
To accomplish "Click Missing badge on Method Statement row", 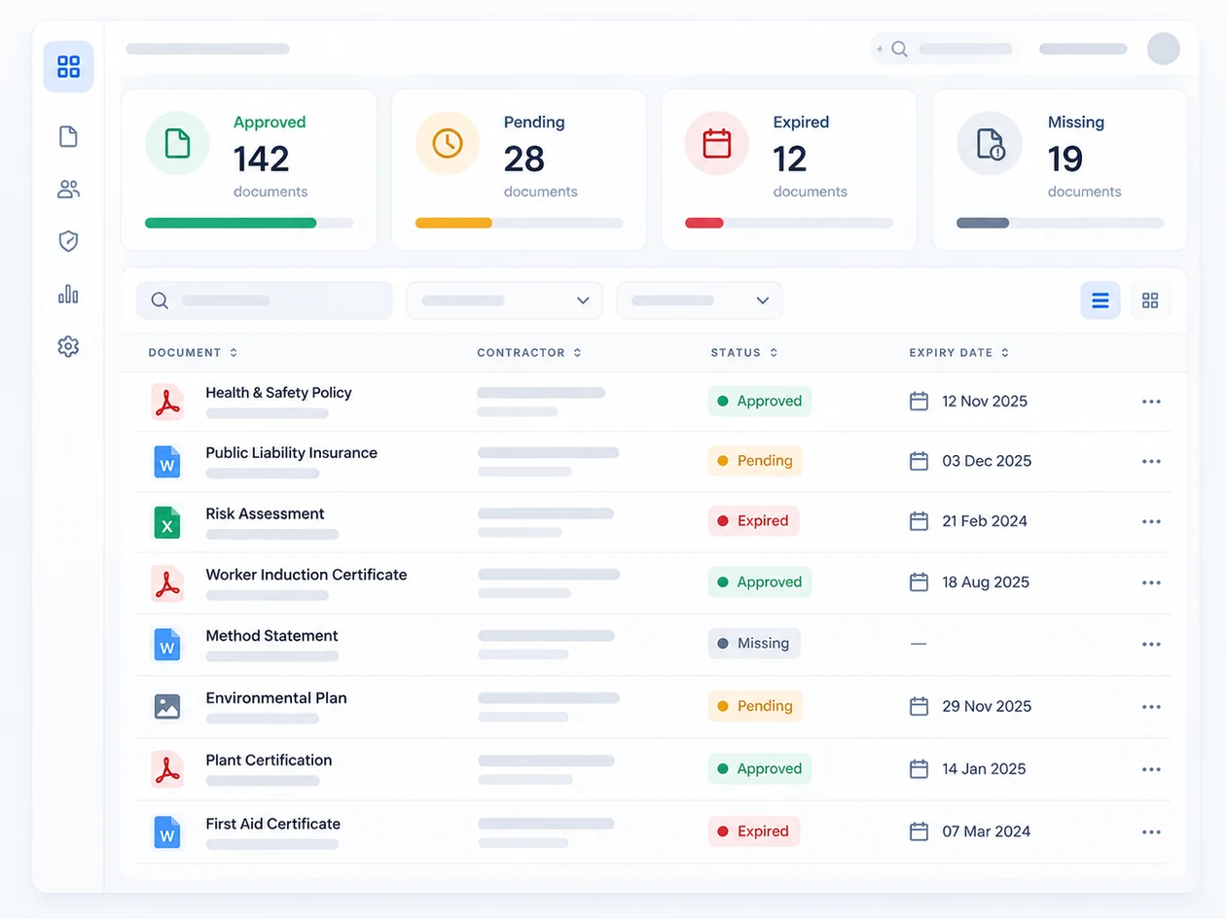I will [754, 644].
